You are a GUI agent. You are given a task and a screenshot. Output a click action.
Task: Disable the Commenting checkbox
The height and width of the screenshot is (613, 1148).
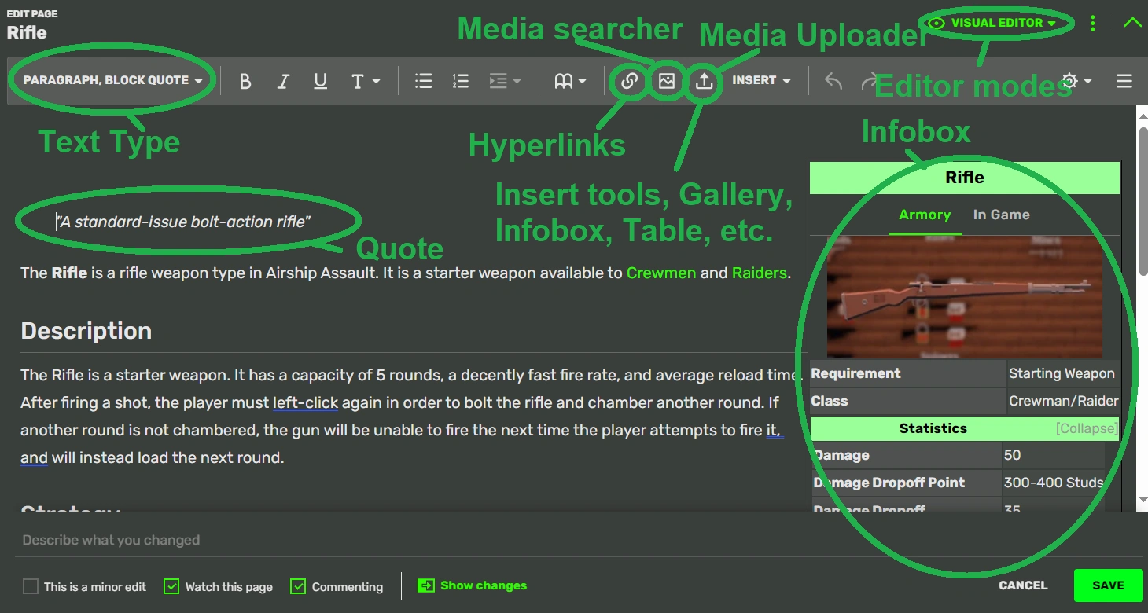[x=298, y=586]
